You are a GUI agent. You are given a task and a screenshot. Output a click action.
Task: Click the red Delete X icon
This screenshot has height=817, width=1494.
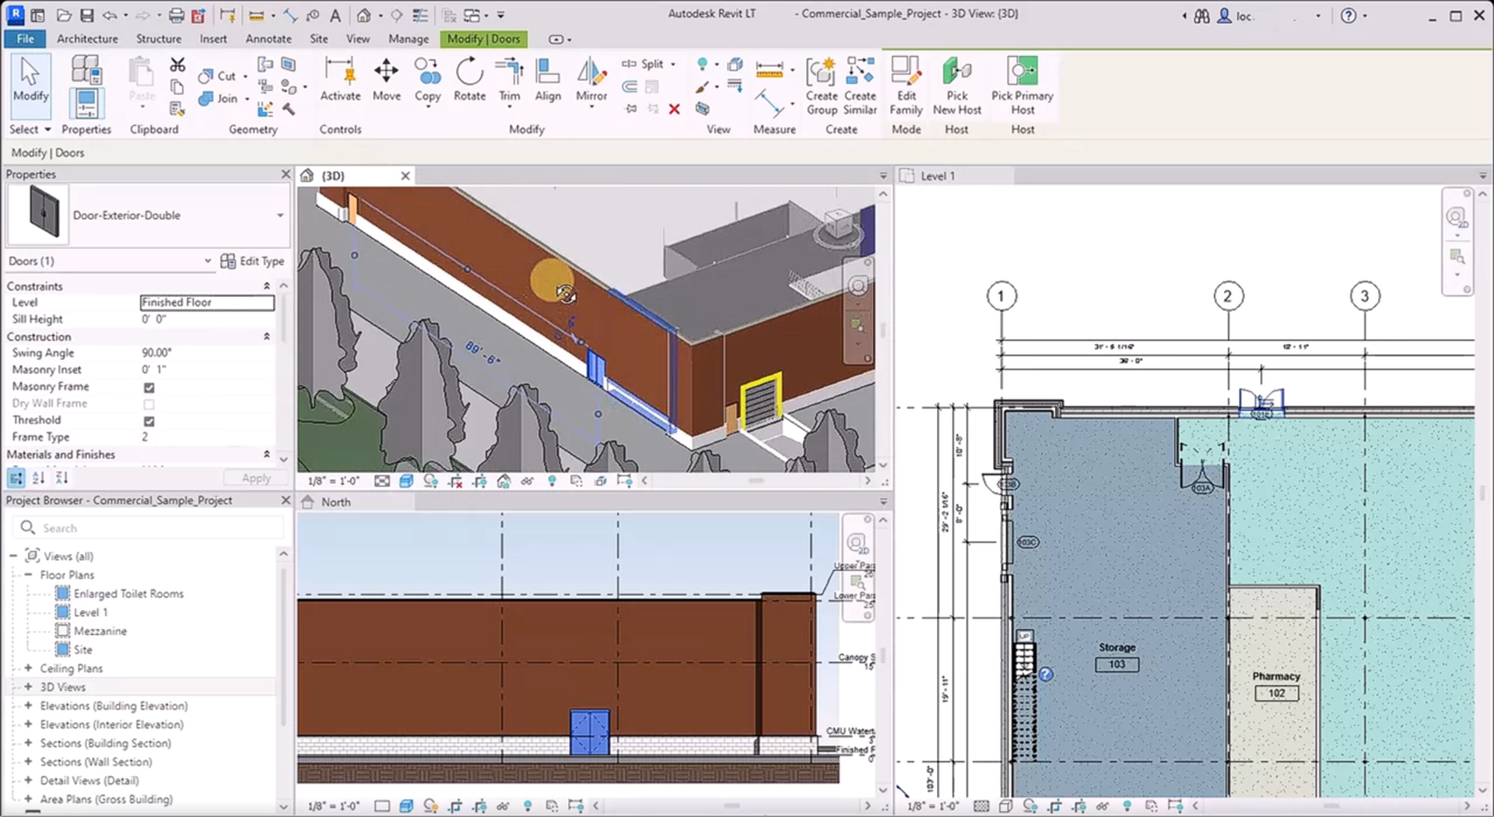pyautogui.click(x=675, y=109)
